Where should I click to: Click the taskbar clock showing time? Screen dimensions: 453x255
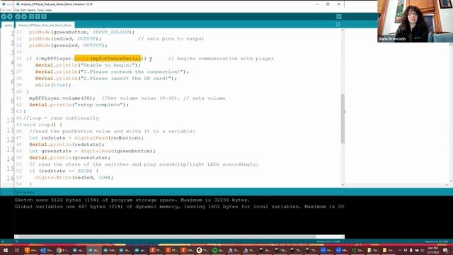[432, 250]
